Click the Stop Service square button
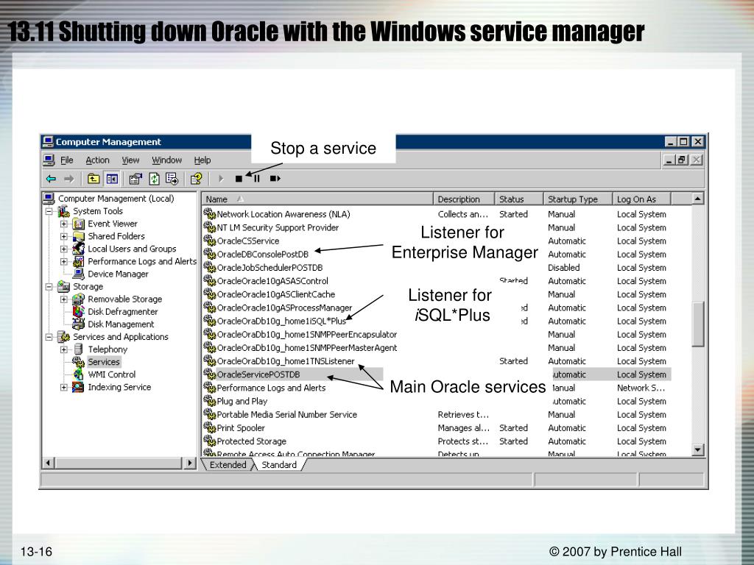The height and width of the screenshot is (565, 754). [239, 179]
